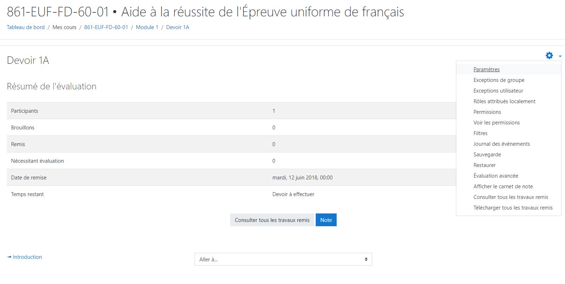Open the Aller à... jump menu

[283, 259]
